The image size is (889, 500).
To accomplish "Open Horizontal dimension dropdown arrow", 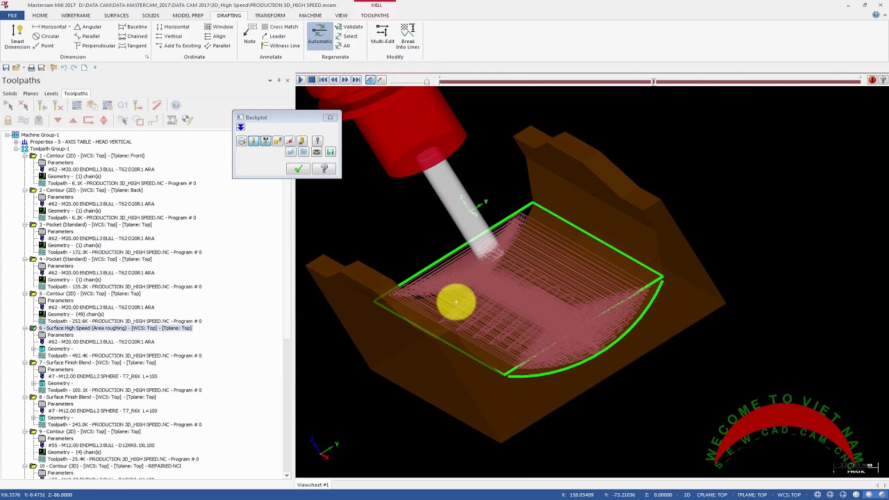I will click(69, 26).
